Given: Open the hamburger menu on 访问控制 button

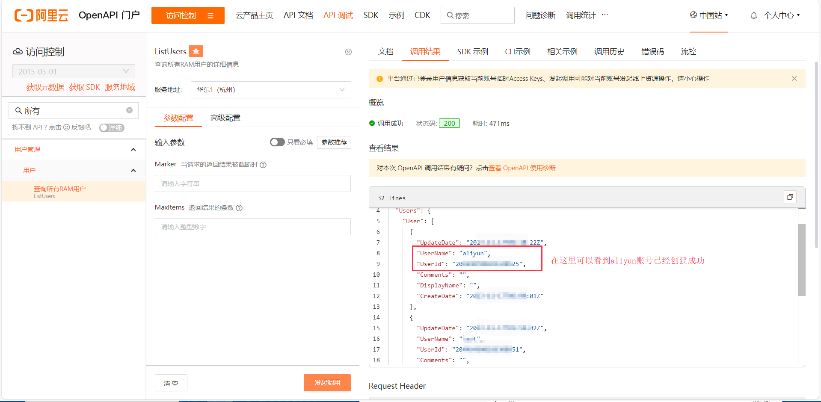Looking at the screenshot, I should (x=210, y=16).
